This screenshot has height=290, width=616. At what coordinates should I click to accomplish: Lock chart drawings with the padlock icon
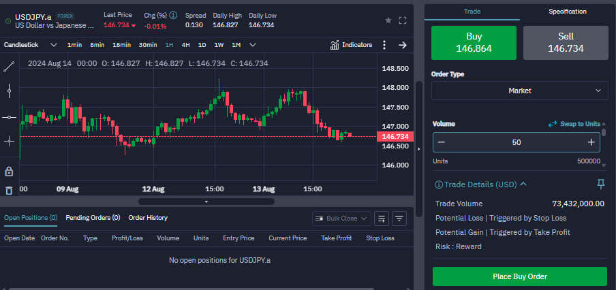point(9,171)
